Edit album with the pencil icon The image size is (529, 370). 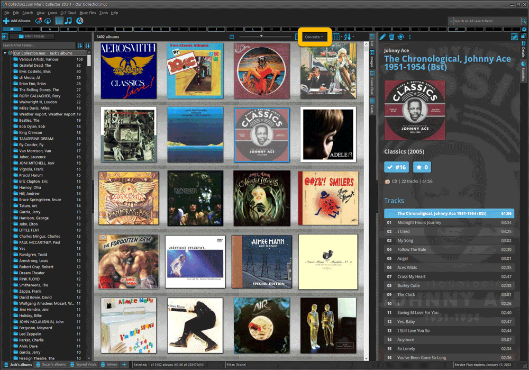(382, 37)
